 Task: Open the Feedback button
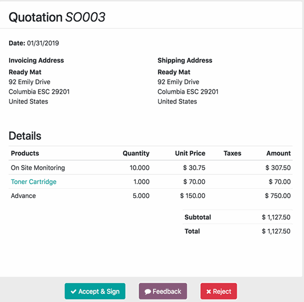coord(163,291)
